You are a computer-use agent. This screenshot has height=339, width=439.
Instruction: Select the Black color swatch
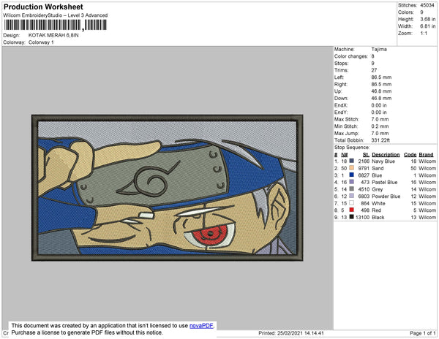(352, 217)
